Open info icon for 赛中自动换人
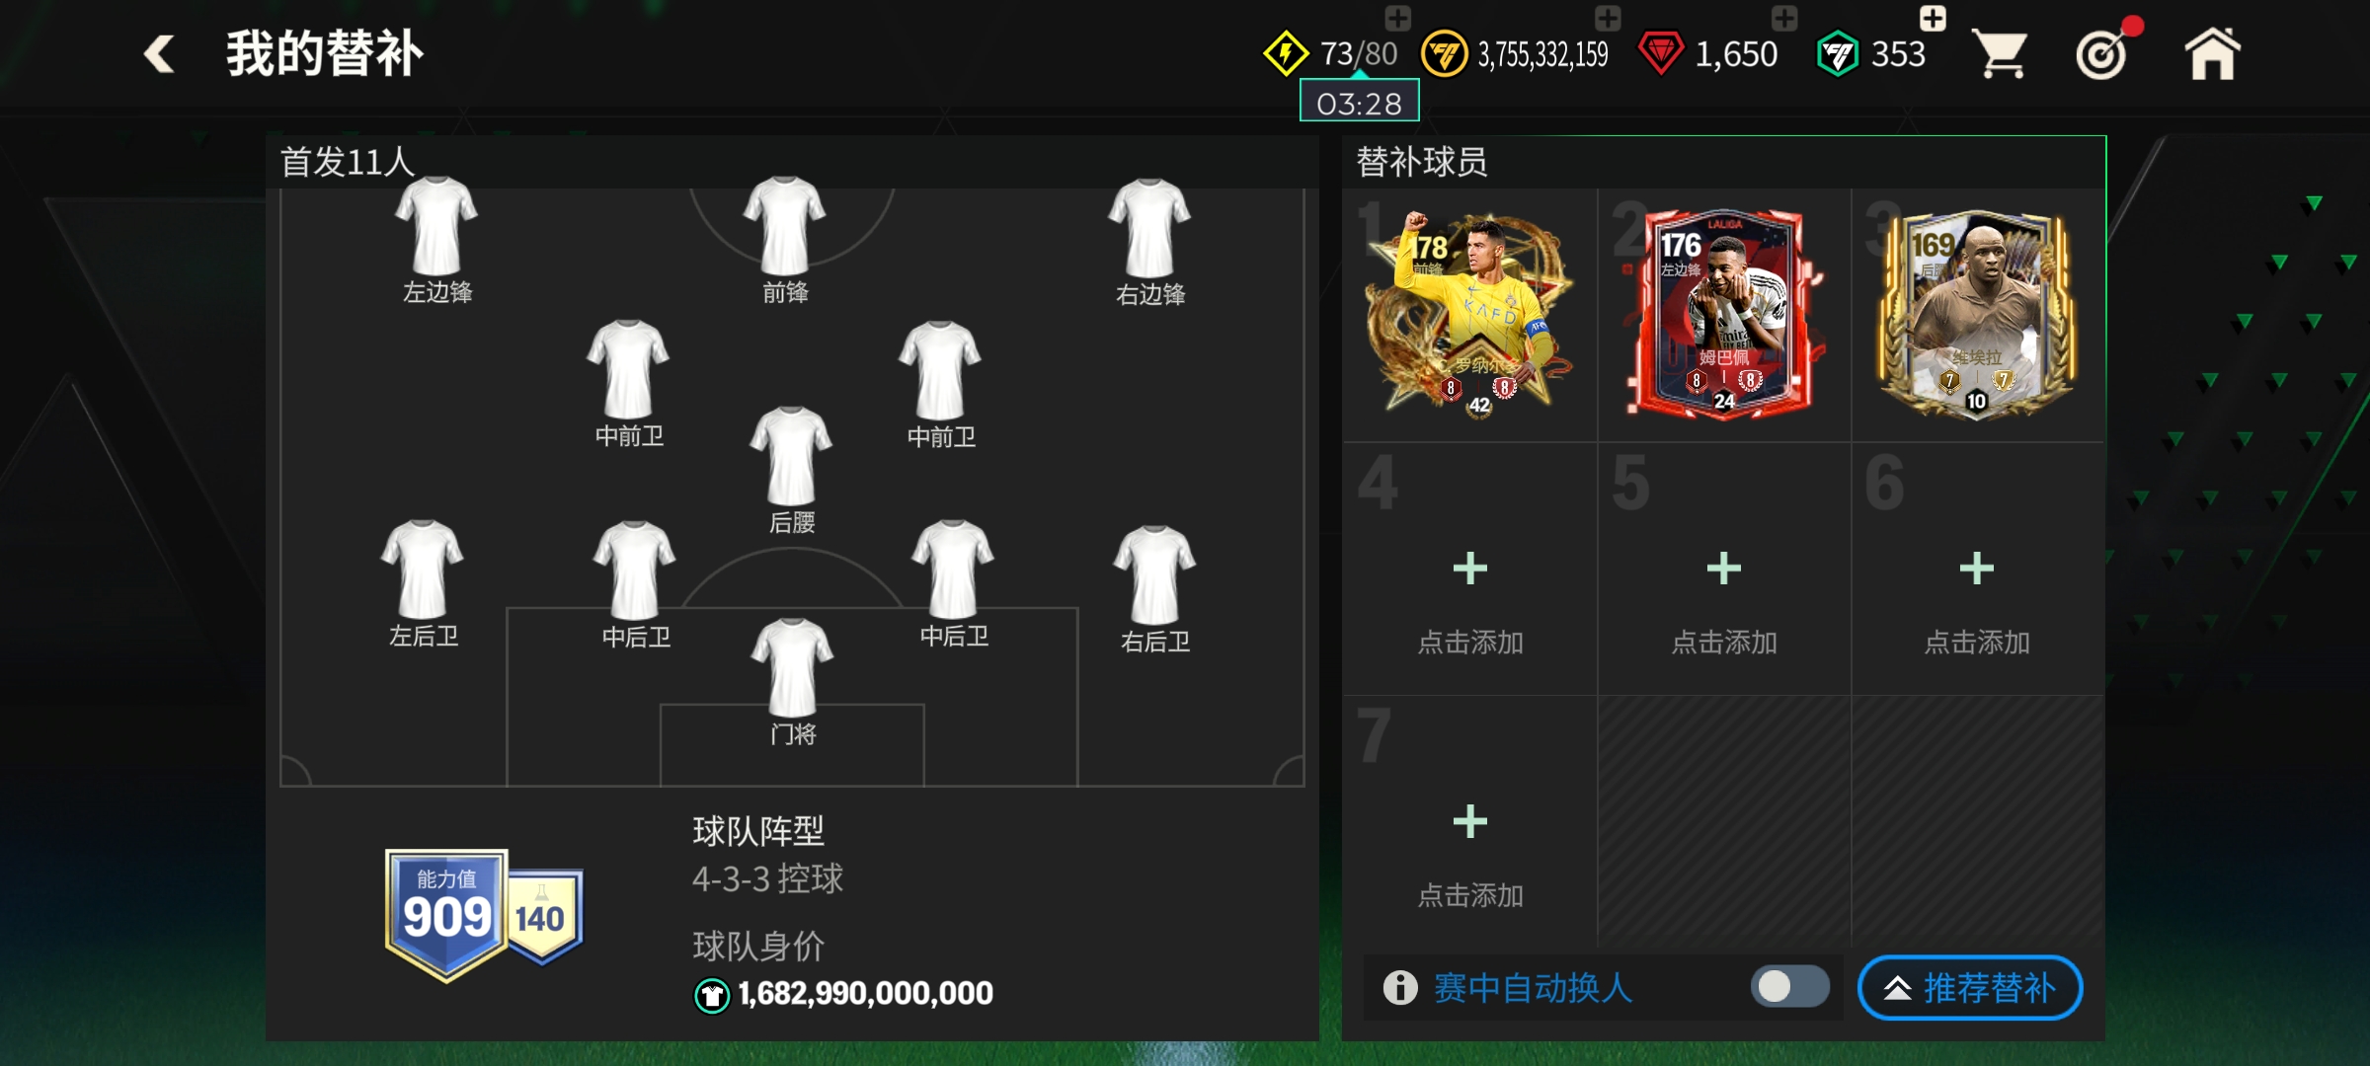2370x1066 pixels. pyautogui.click(x=1400, y=987)
